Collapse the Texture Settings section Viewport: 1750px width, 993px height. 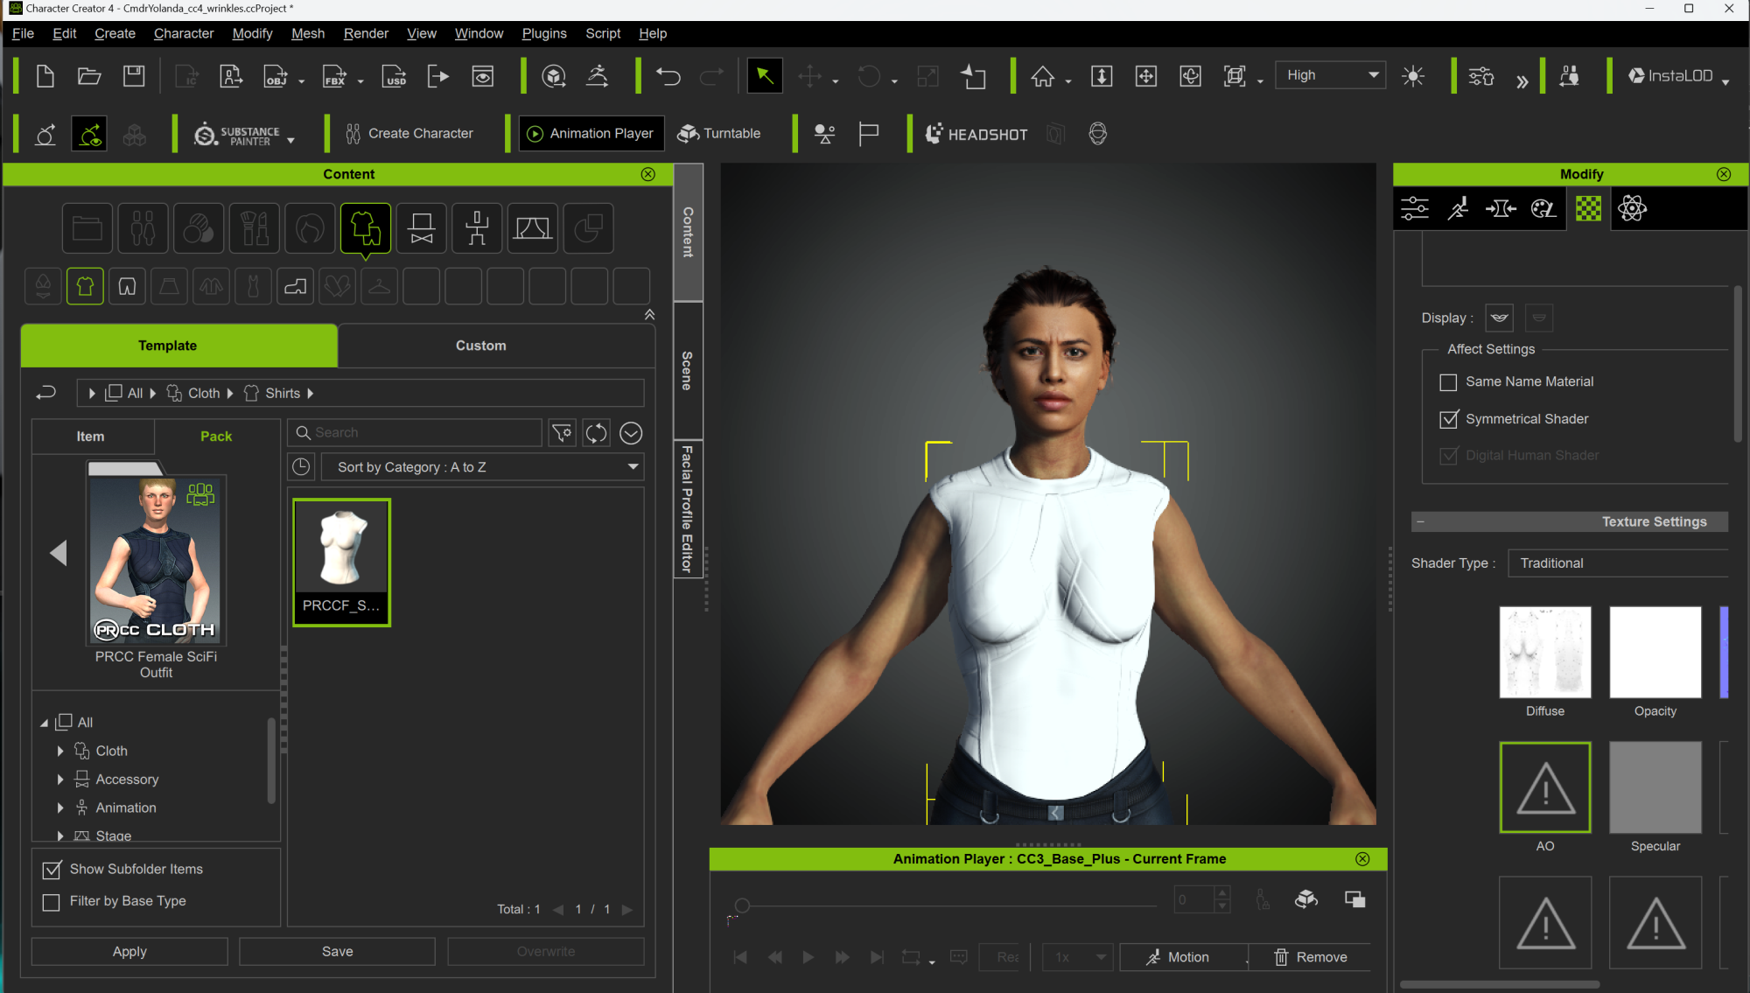tap(1420, 522)
